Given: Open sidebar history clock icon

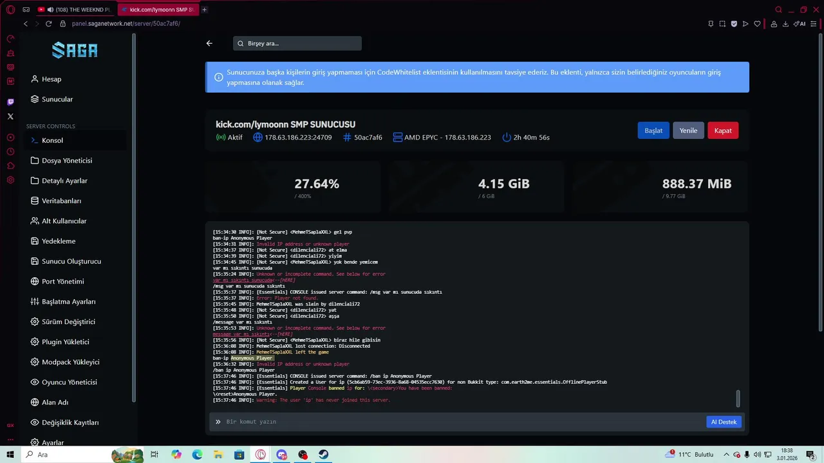Looking at the screenshot, I should [x=10, y=152].
